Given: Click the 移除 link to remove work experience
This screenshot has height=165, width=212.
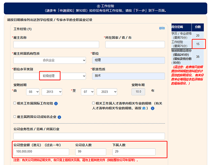Looking at the screenshot, I should pos(162,28).
